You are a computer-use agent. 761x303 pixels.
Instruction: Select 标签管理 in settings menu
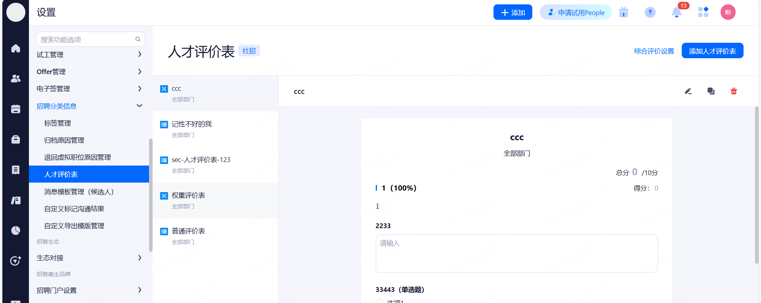(x=57, y=123)
